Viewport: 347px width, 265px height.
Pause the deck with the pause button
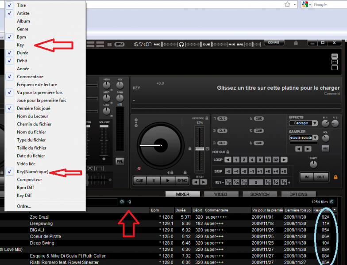154,181
